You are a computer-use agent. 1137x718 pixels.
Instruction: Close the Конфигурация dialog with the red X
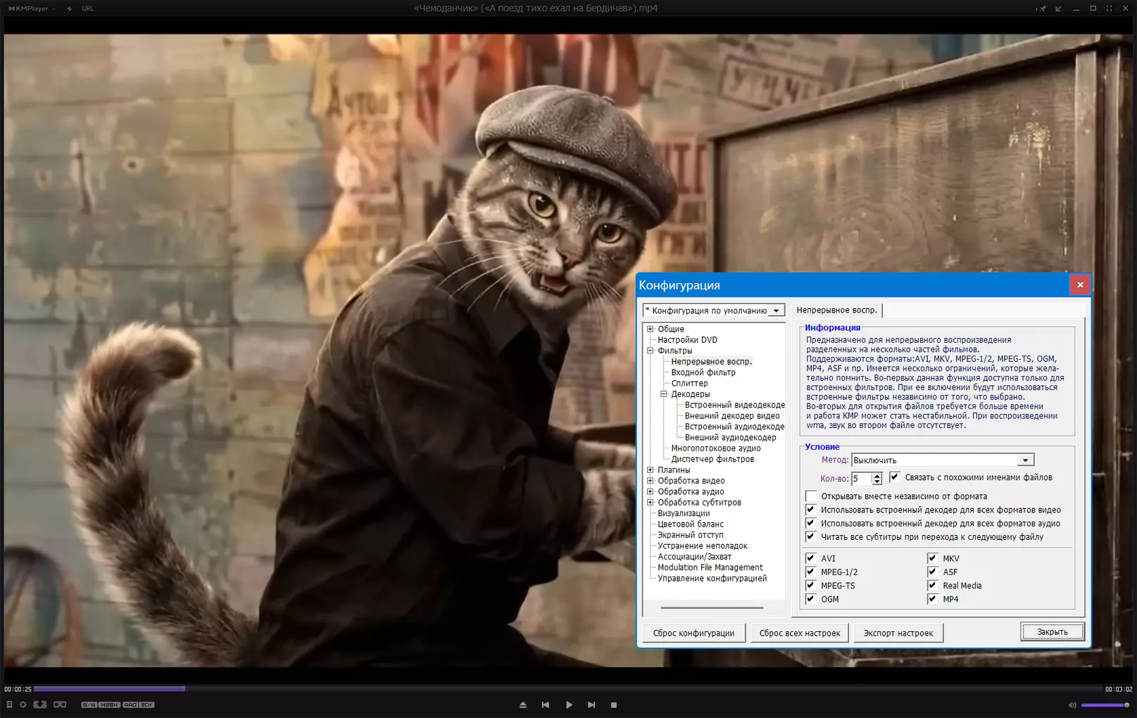pyautogui.click(x=1080, y=285)
